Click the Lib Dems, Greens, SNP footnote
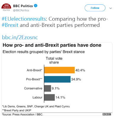Screen dimensions: 114x118 tap(36, 106)
